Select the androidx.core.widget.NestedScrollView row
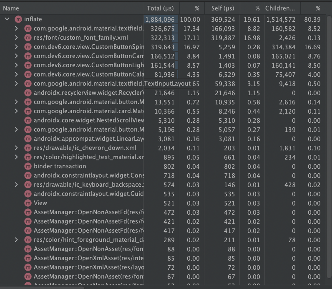Viewport: 332px width, 289px height. pyautogui.click(x=166, y=120)
